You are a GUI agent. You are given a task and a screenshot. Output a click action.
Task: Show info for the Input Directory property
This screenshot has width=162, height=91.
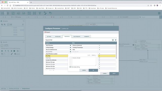coord(70,45)
